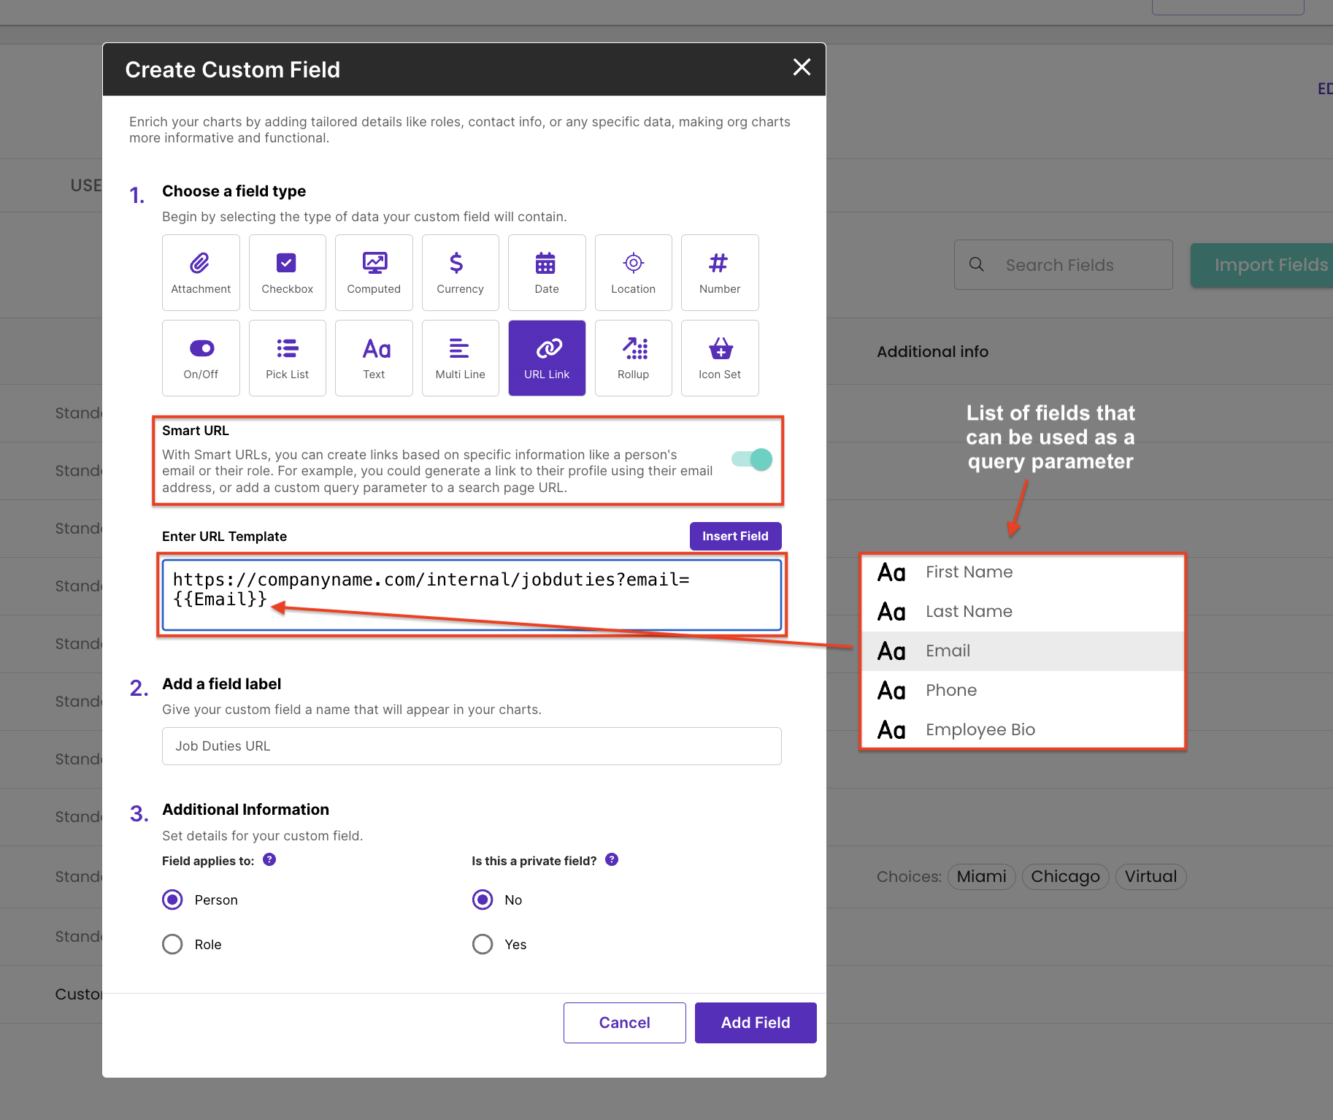Select the Pick List field type
This screenshot has width=1333, height=1120.
(x=287, y=358)
